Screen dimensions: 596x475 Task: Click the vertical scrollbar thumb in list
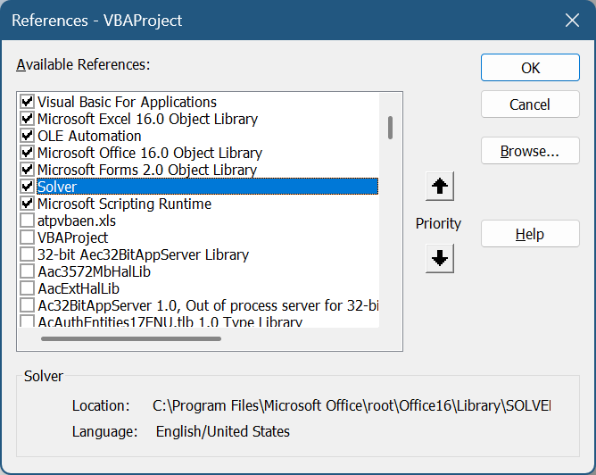pyautogui.click(x=391, y=127)
